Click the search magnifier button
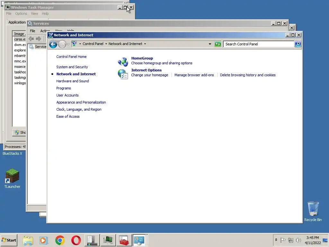This screenshot has width=329, height=247. pyautogui.click(x=298, y=44)
